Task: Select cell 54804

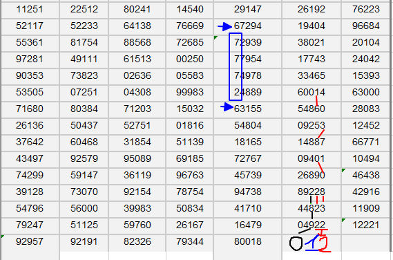Action: (x=248, y=126)
